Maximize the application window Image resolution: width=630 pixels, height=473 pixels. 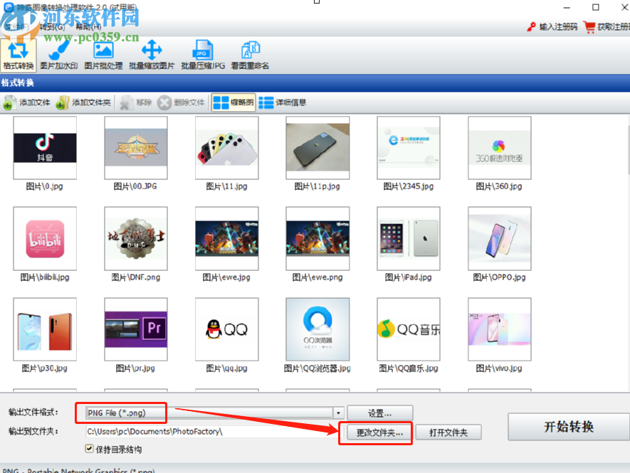tap(596, 7)
